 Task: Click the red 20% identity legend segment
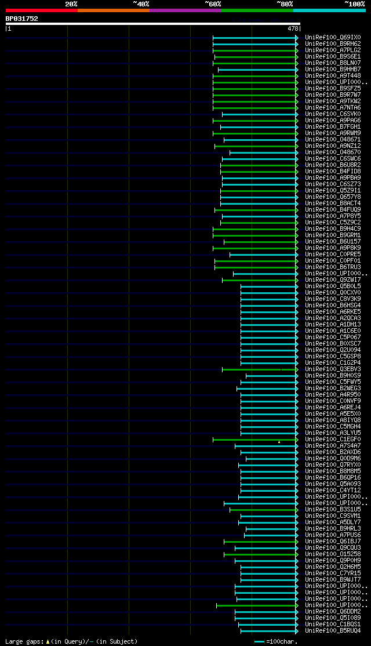[42, 10]
